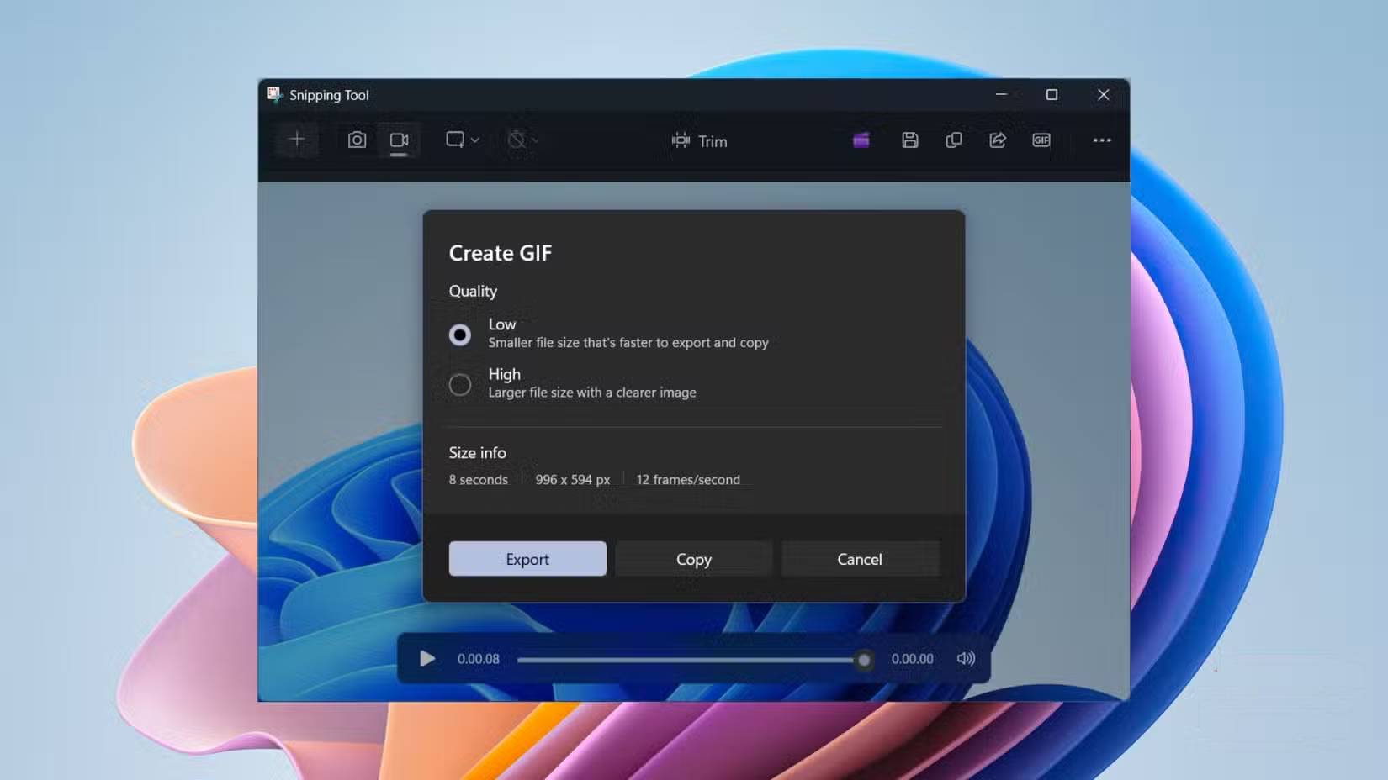The image size is (1388, 780).
Task: Open the Snipping Tool system menu icon
Action: click(x=273, y=94)
